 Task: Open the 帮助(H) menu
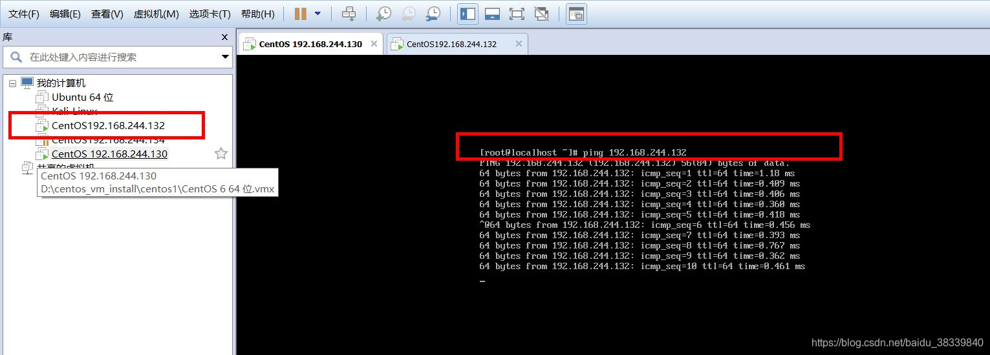257,14
